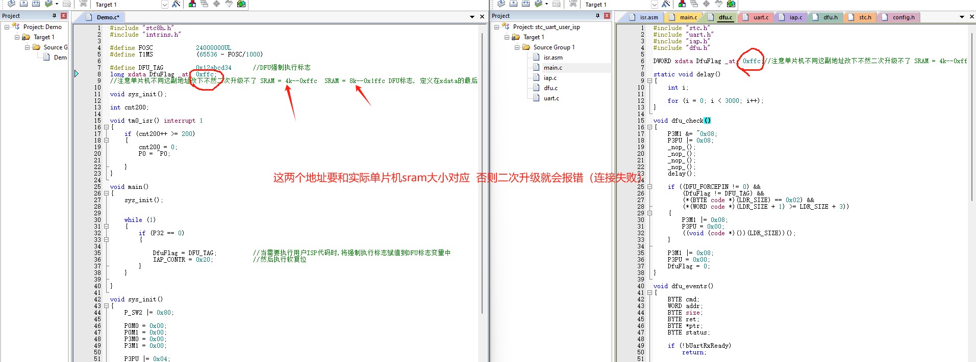Launch Pack Installer in Demo window

[241, 4]
